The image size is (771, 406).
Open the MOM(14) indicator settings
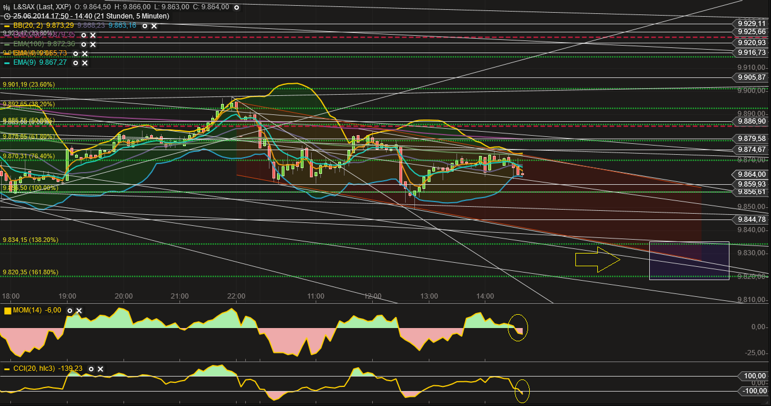[x=70, y=311]
